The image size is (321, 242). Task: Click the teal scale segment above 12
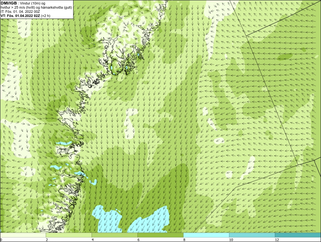[x=298, y=235]
